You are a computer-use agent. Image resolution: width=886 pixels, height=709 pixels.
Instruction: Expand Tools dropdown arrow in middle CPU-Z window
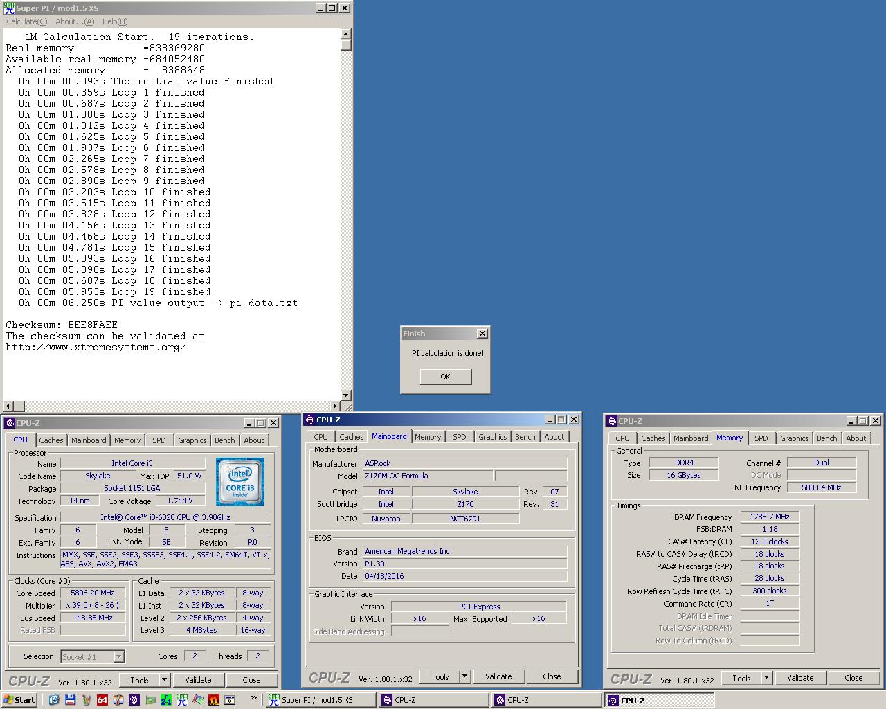click(x=464, y=676)
